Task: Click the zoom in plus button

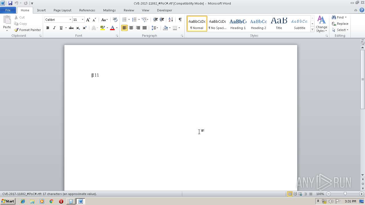Action: pos(362,194)
